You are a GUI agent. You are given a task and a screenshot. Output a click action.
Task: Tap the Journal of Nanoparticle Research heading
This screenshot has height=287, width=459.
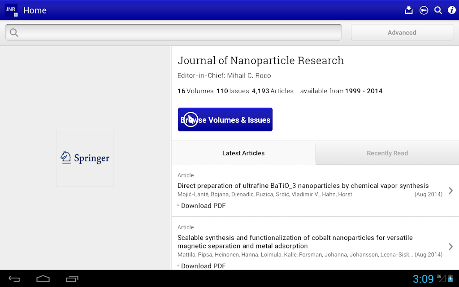pyautogui.click(x=260, y=61)
